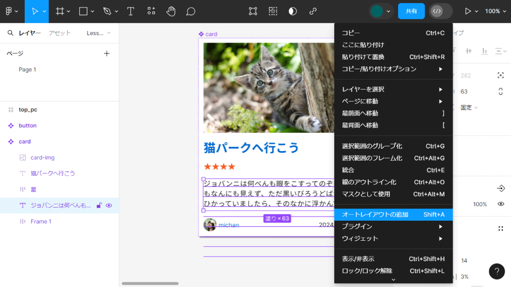Choose オートレイアウトの追加 from context menu
This screenshot has height=287, width=511.
393,215
